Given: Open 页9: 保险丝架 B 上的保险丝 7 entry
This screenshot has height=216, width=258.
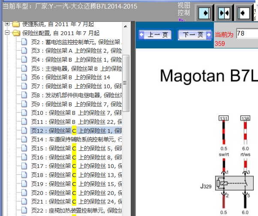Looking at the screenshot, I should click(x=77, y=104).
